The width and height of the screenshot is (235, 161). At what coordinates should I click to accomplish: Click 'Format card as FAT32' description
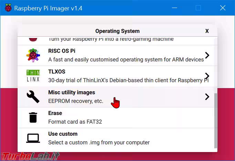(x=75, y=122)
